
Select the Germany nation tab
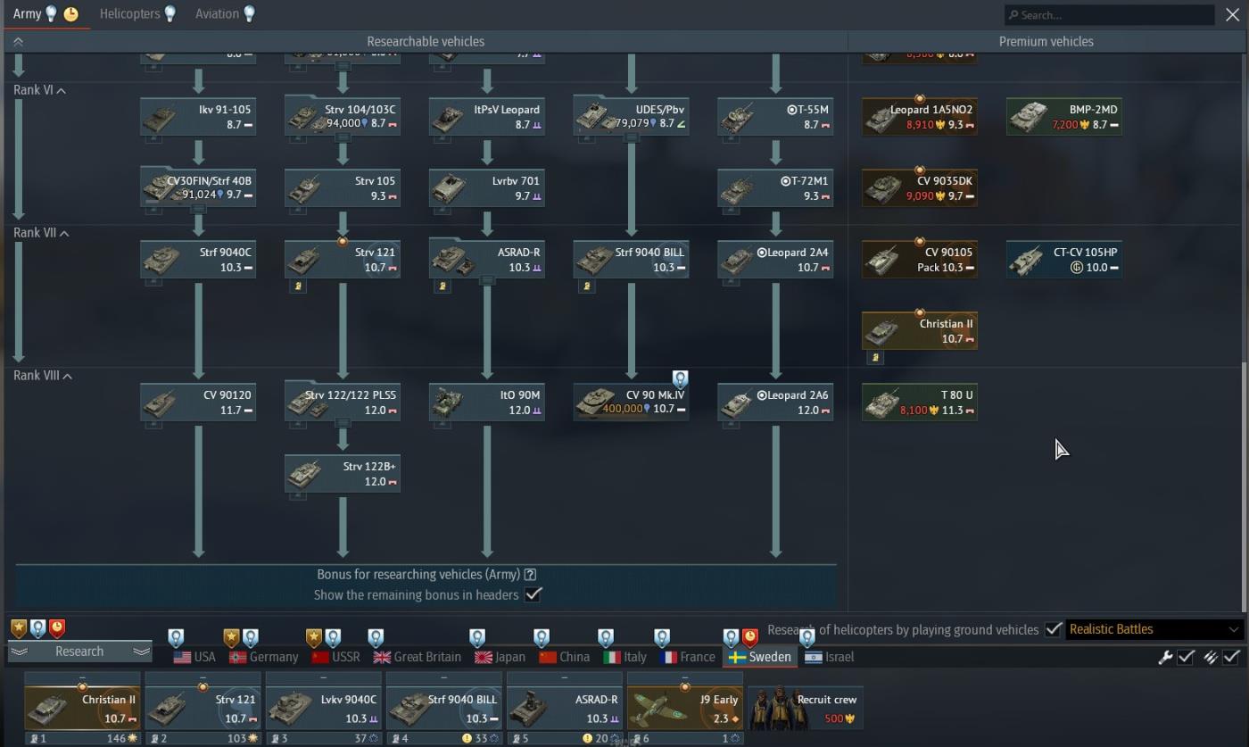click(x=263, y=657)
